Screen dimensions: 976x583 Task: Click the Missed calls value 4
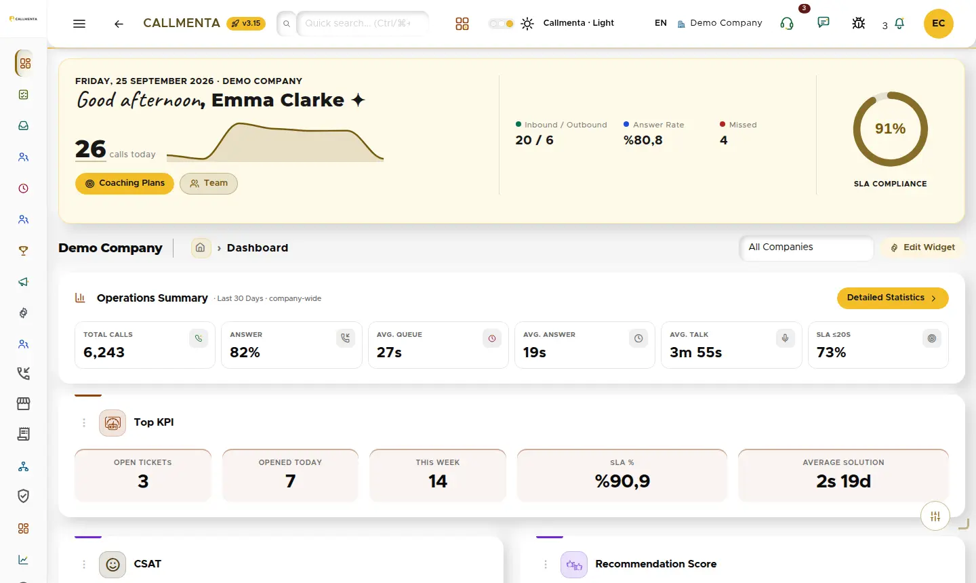724,140
